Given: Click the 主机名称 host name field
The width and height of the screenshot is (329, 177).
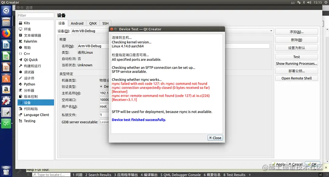Looking at the screenshot, I should click(104, 93).
